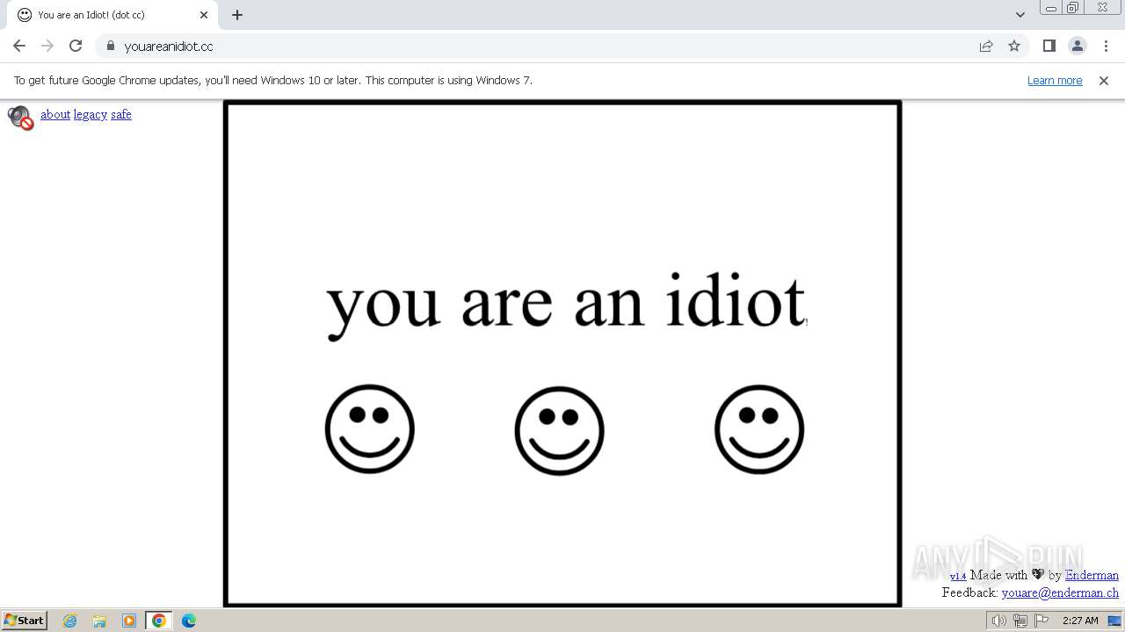Open the Windows Start menu
Viewport: 1125px width, 632px height.
click(25, 620)
